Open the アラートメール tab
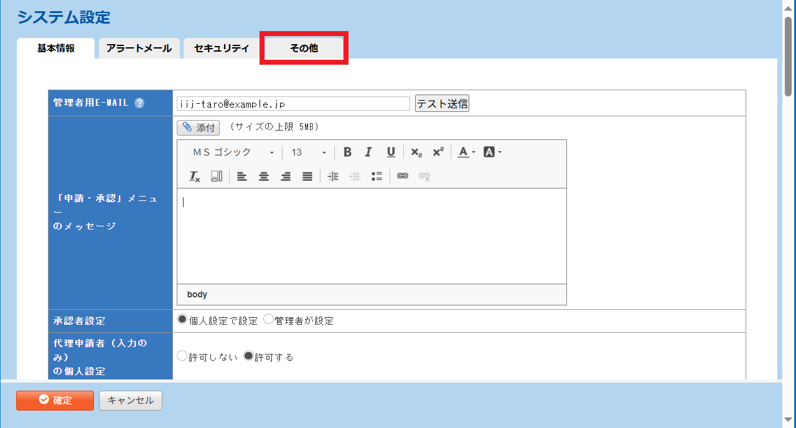 click(139, 48)
